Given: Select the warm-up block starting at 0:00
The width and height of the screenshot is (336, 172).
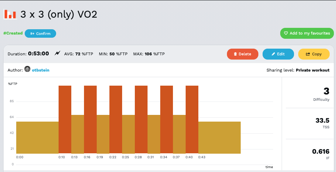Looking at the screenshot, I should coord(37,137).
